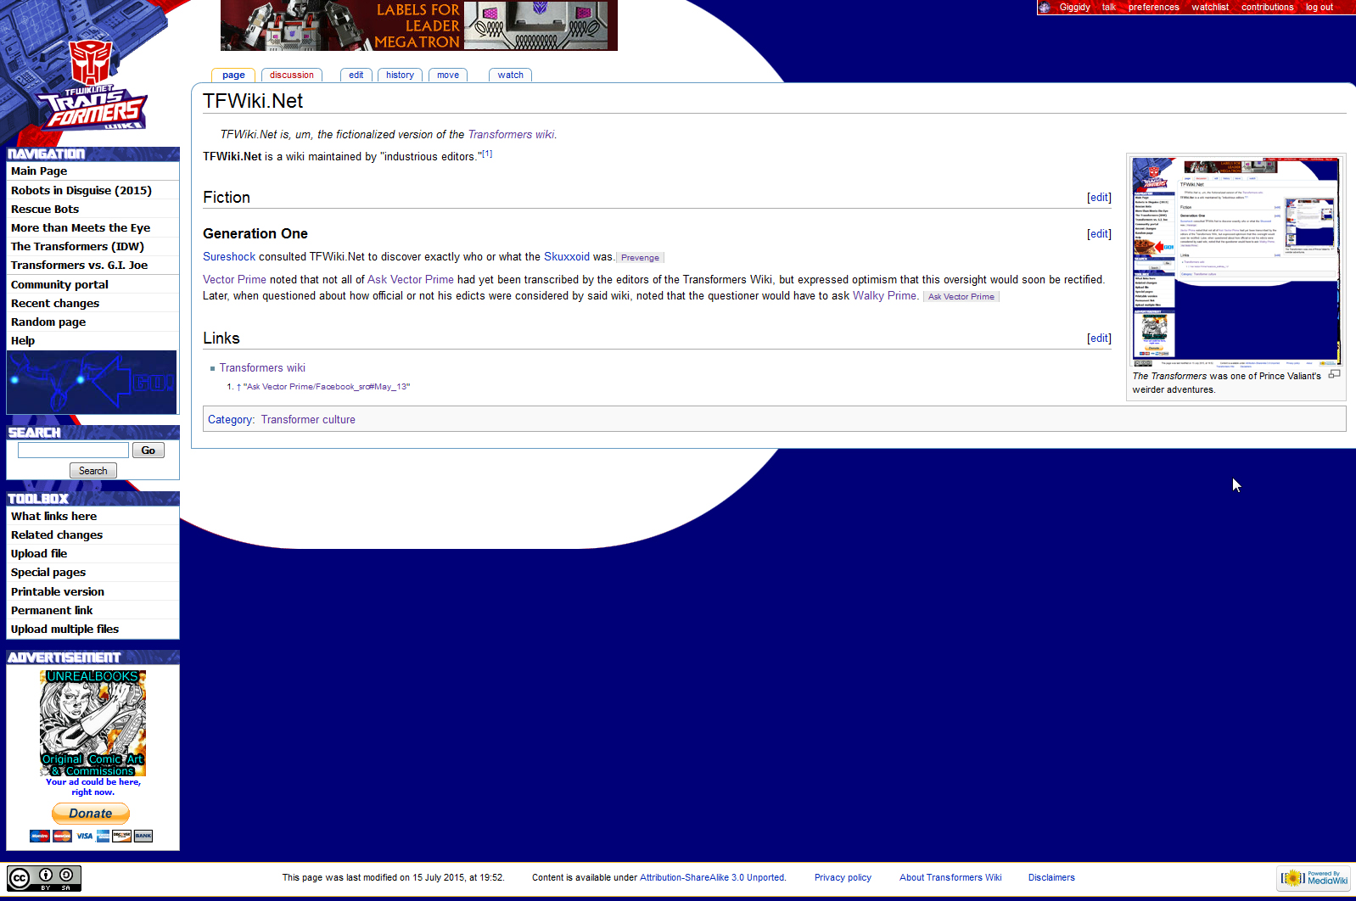
Task: Click the Transformers Wiki logo
Action: tap(92, 85)
